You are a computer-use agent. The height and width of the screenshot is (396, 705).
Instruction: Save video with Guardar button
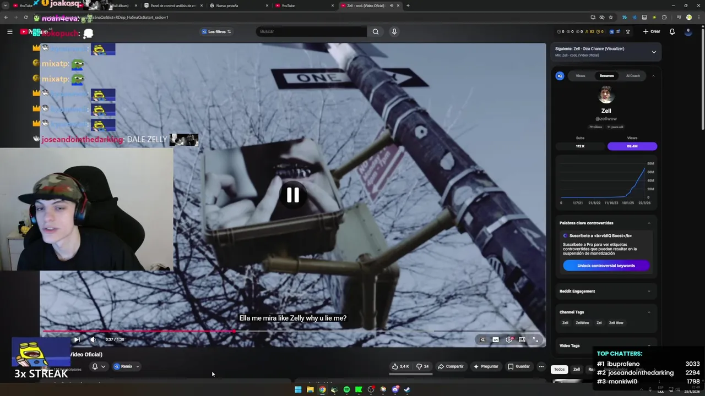[519, 366]
